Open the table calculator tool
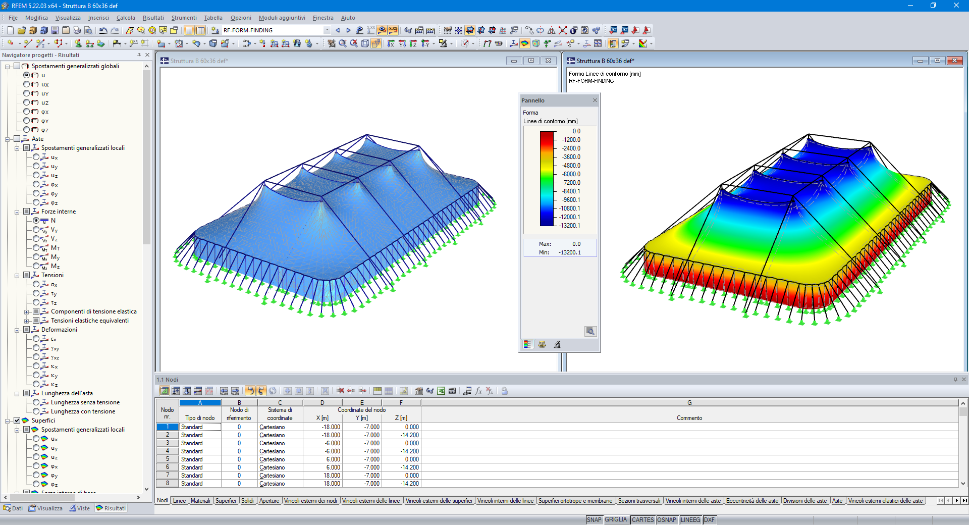Viewport: 969px width, 525px height. click(x=452, y=391)
